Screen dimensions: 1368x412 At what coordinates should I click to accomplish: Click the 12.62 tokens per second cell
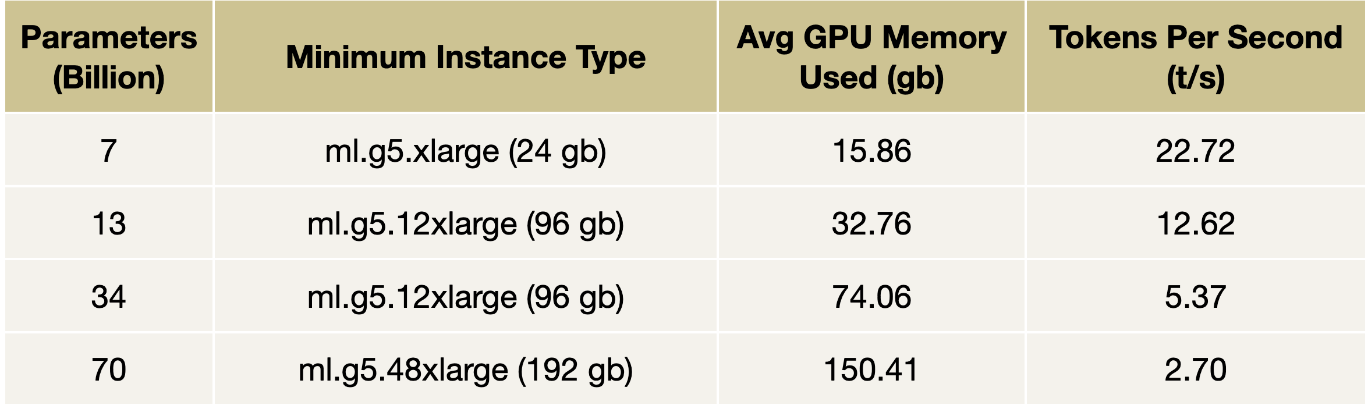pos(1196,223)
